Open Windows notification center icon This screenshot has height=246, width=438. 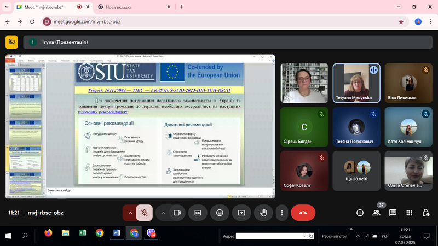[x=427, y=236]
